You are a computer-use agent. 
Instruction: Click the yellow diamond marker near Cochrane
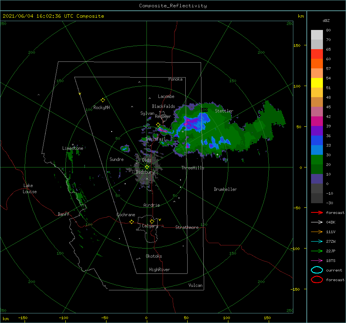coord(131,222)
